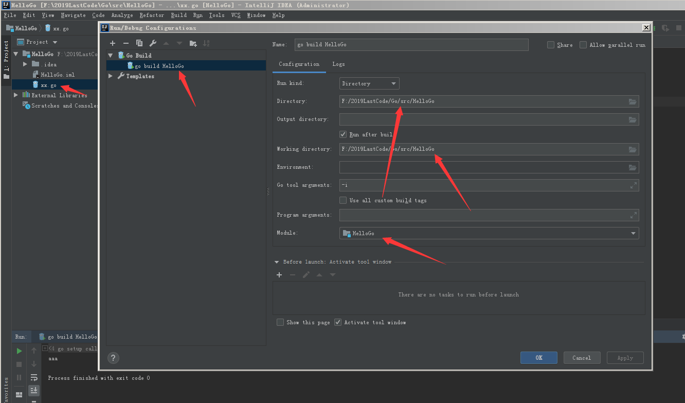This screenshot has height=403, width=685.
Task: Expand folded go setup calls line
Action: tap(45, 348)
